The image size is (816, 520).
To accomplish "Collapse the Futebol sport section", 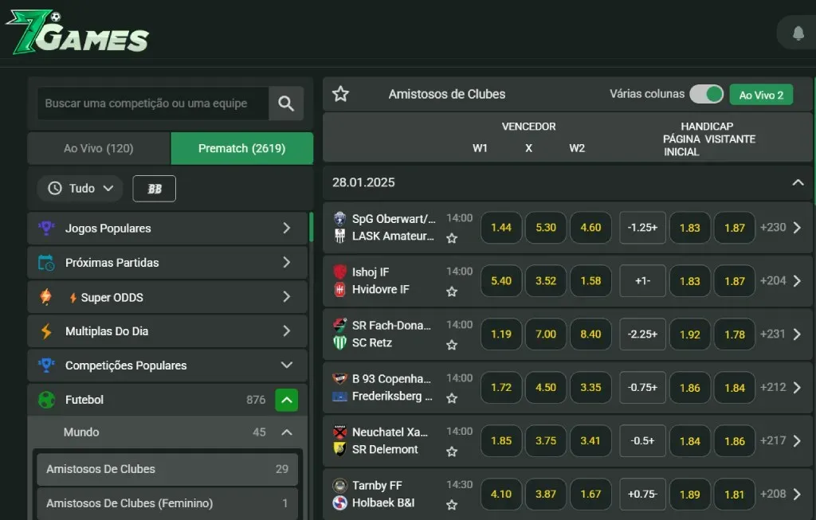I will 287,400.
